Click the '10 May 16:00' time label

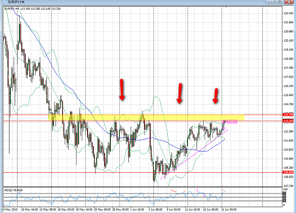coord(29,209)
